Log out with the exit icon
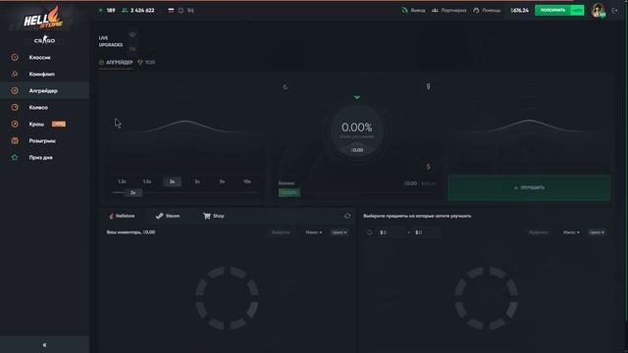Screen dimensions: 628x353 (615, 11)
